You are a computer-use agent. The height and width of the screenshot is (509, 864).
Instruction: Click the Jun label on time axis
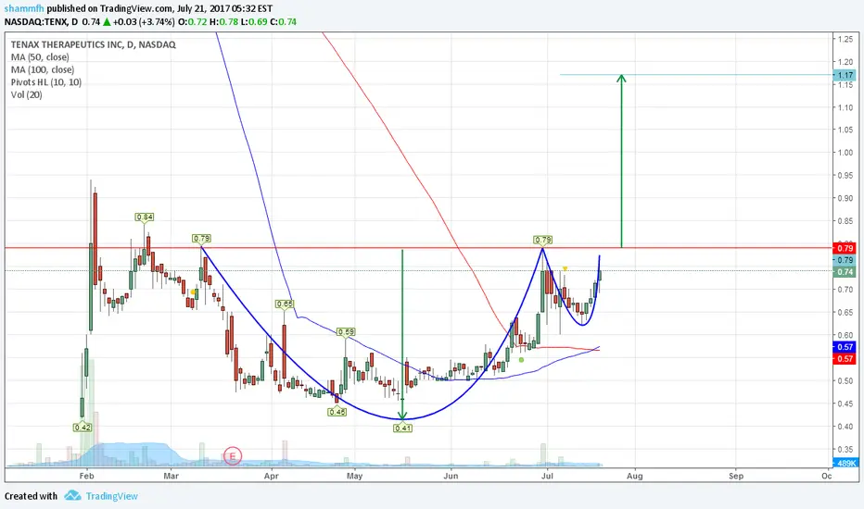point(451,476)
